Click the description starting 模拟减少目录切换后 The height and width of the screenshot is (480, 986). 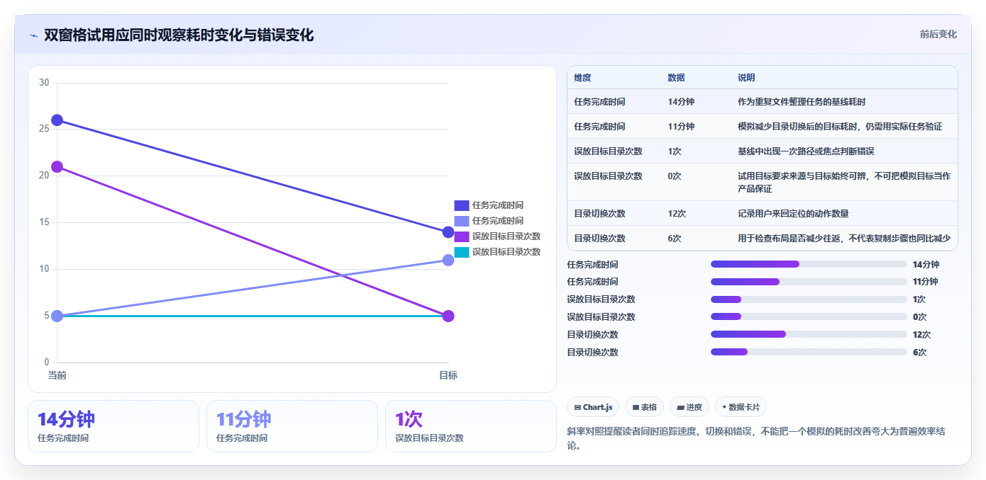pos(840,127)
